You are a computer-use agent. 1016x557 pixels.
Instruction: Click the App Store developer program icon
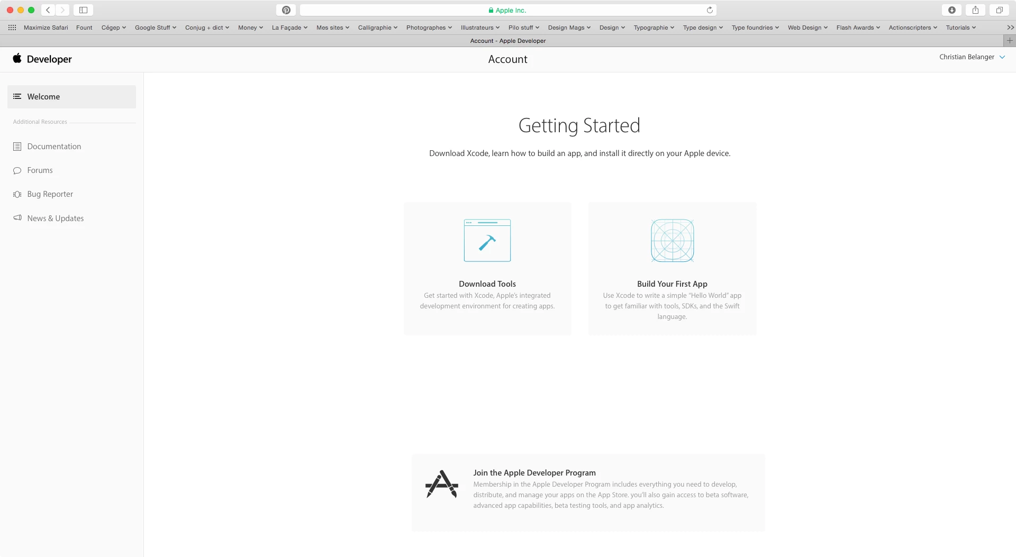point(442,483)
